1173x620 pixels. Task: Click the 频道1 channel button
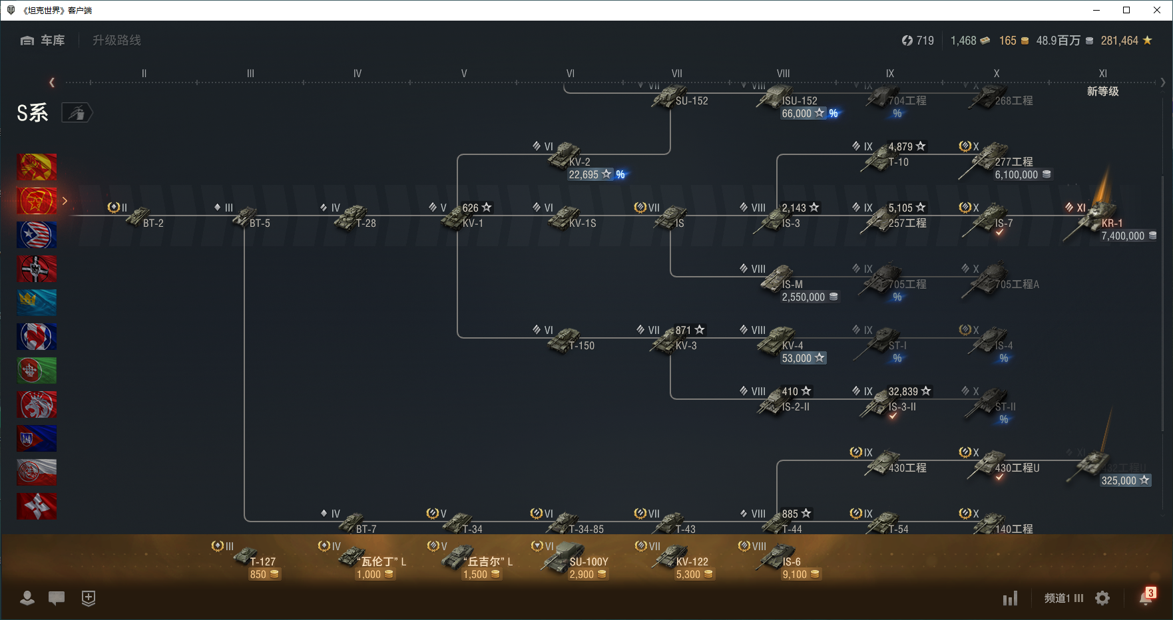[x=1063, y=598]
